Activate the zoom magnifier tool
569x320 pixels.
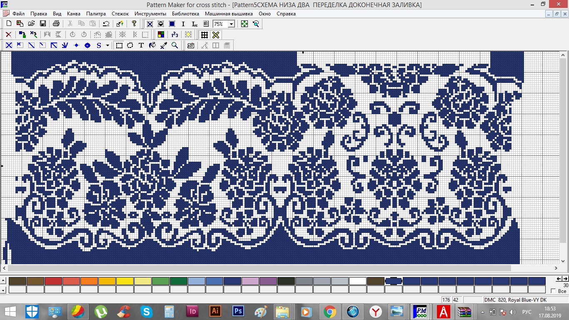175,45
